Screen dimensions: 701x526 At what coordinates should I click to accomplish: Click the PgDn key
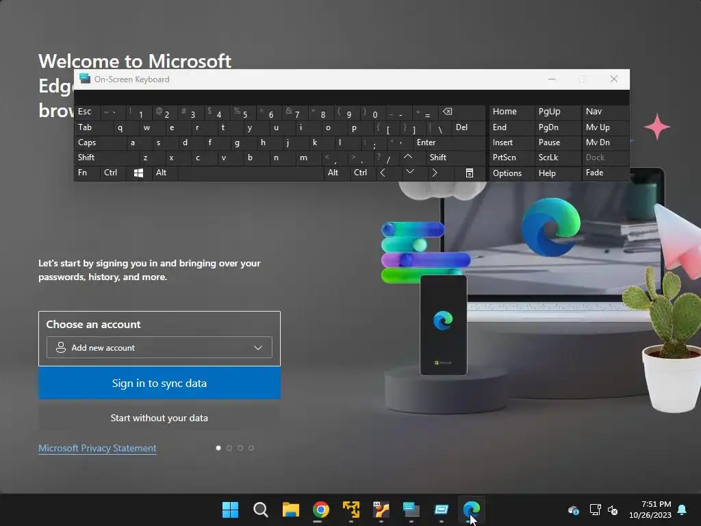[557, 127]
